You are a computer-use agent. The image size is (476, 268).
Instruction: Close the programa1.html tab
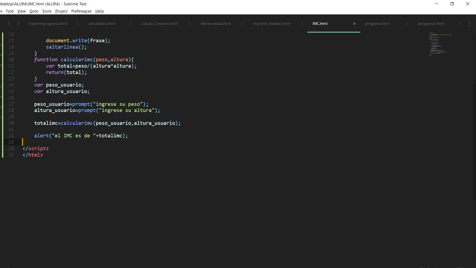pyautogui.click(x=460, y=24)
